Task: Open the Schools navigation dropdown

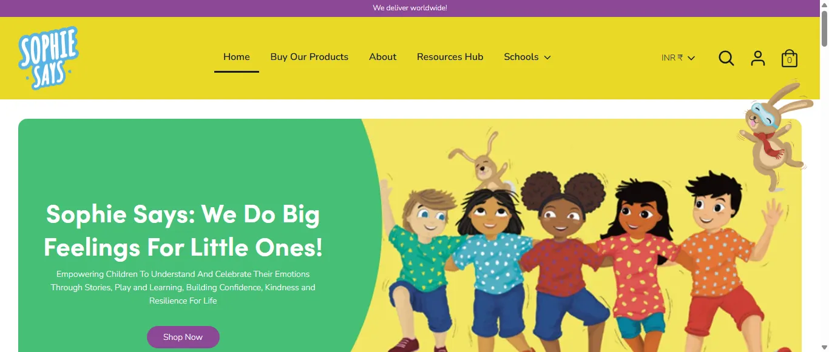Action: coord(527,57)
